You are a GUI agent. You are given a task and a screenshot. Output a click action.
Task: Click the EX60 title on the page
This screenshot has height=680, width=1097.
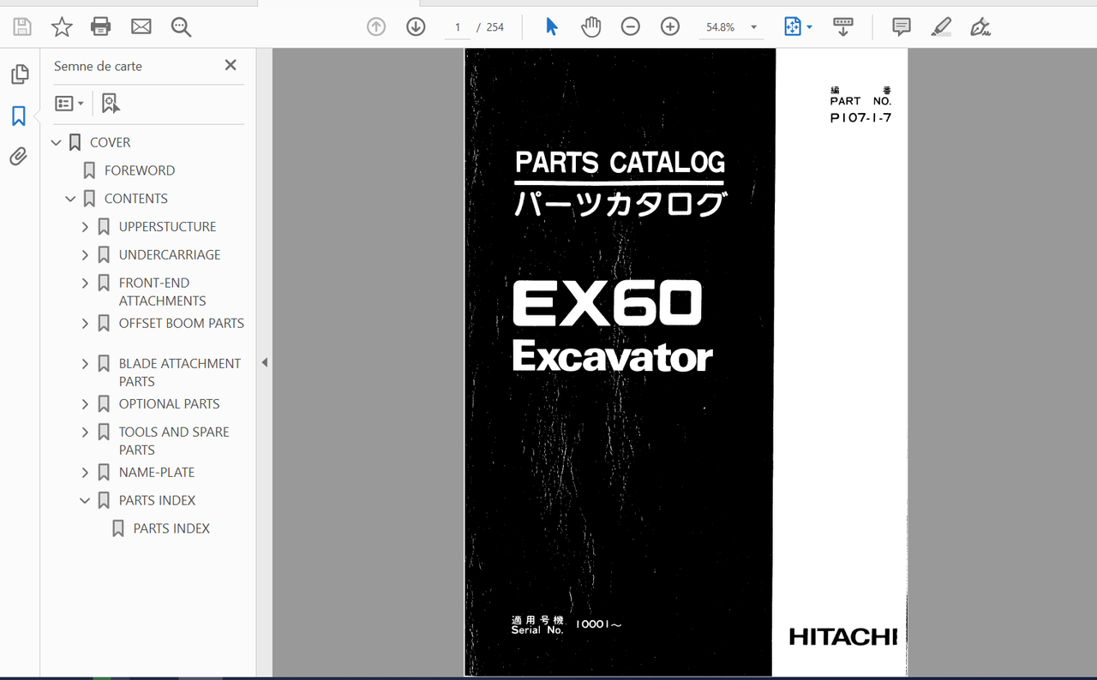point(608,303)
